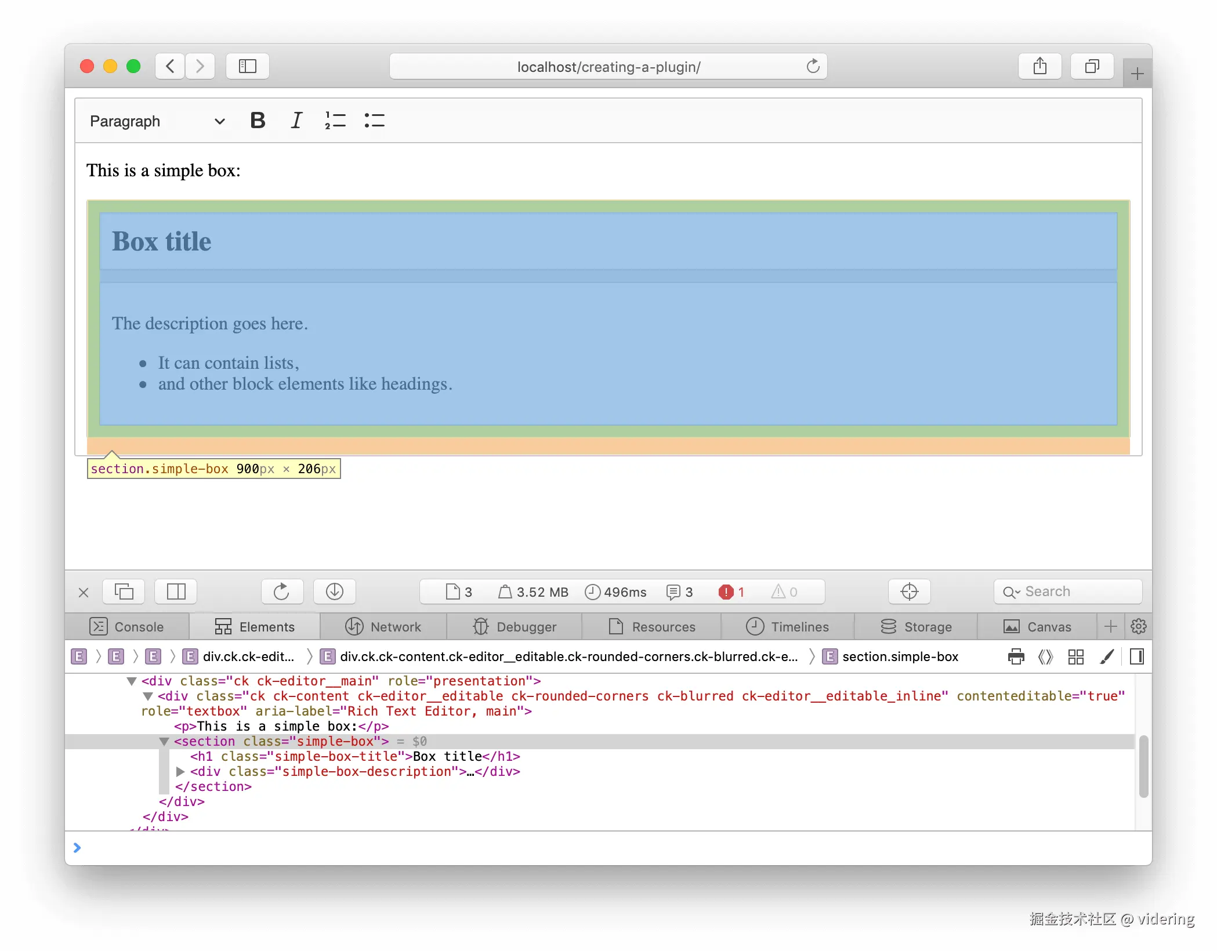Reload page using inspector reload icon
The height and width of the screenshot is (951, 1217).
281,591
